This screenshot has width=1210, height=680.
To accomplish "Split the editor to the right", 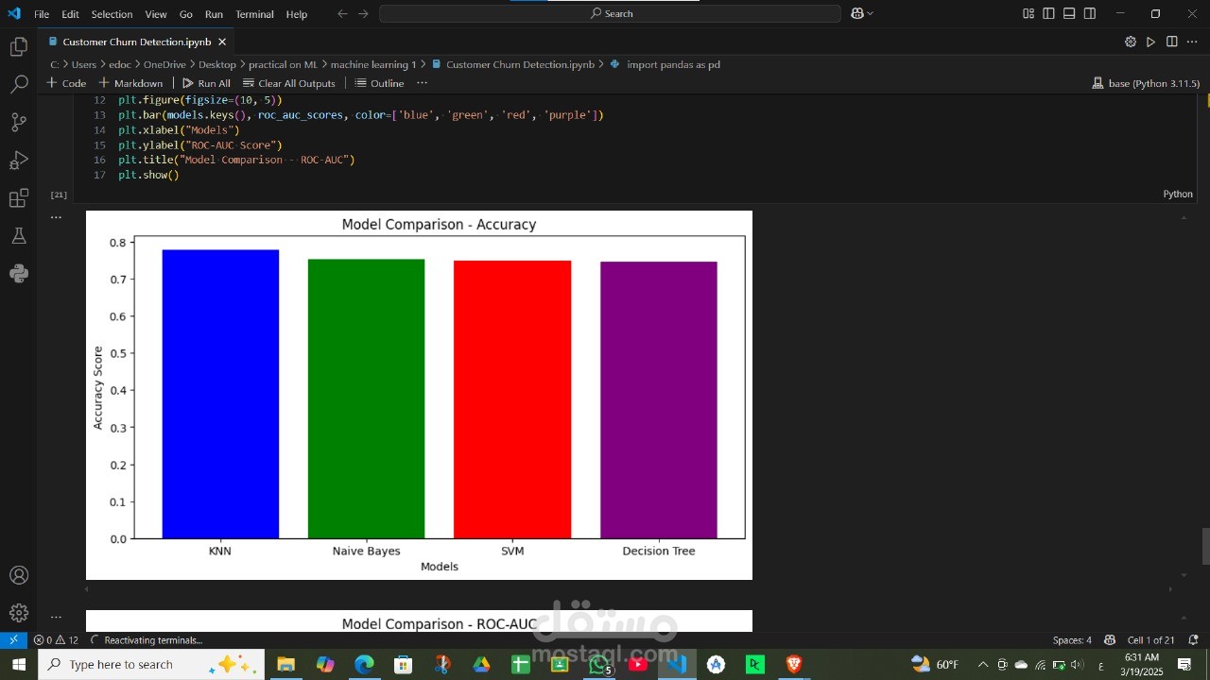I will pos(1172,42).
